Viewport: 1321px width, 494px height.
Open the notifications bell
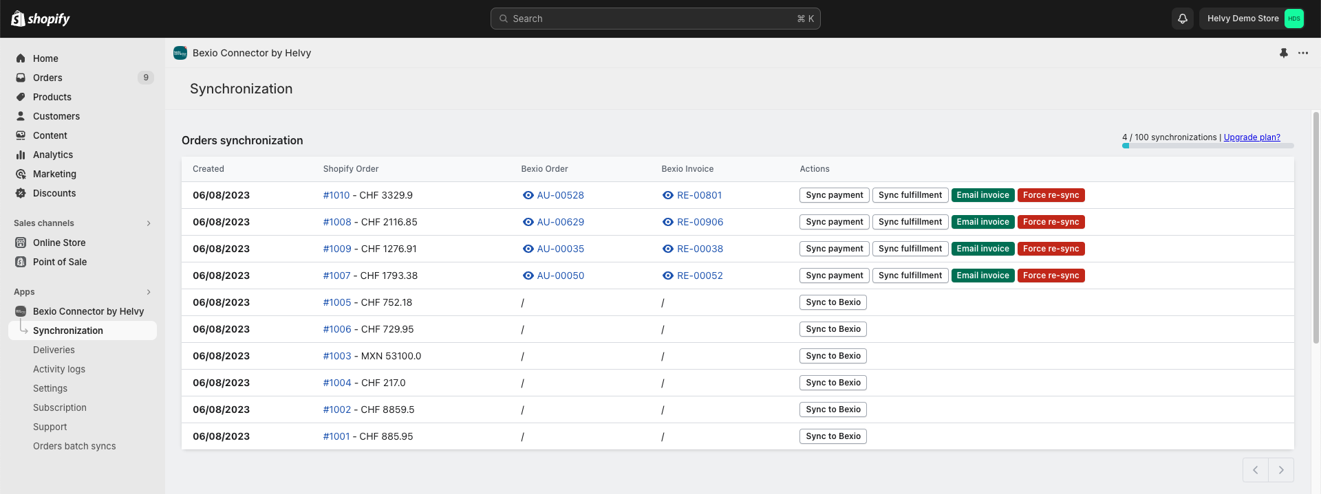coord(1182,19)
